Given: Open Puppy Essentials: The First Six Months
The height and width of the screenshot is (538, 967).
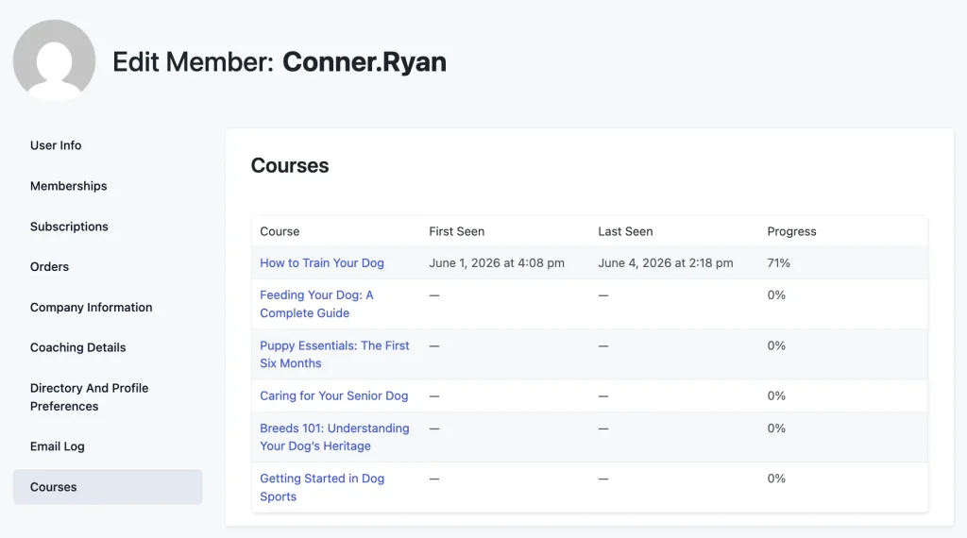Looking at the screenshot, I should click(x=334, y=354).
